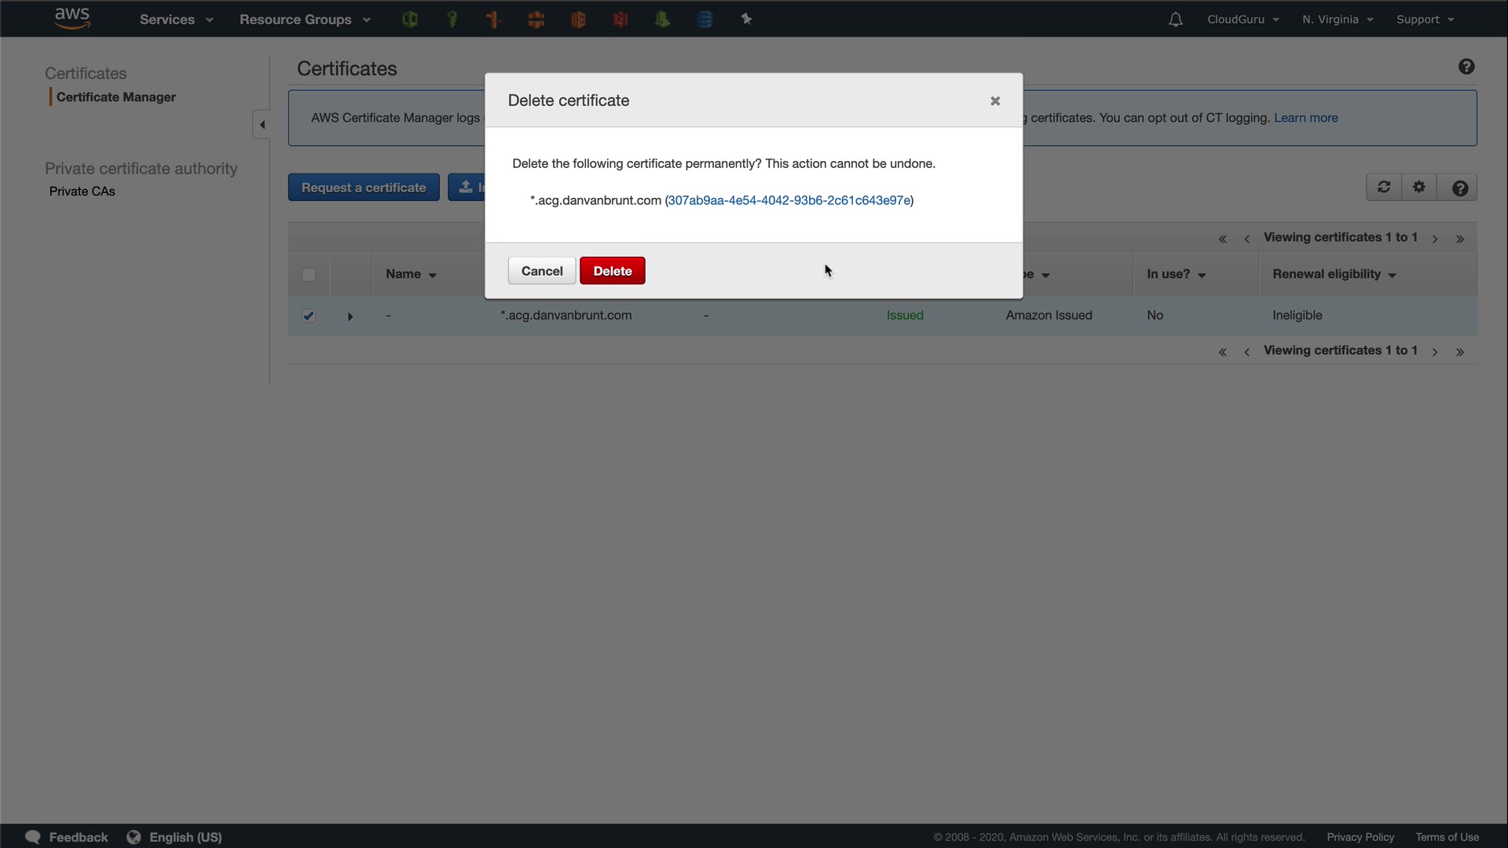
Task: Uncheck the *.acg.danvanbrunt.com row checkbox
Action: pyautogui.click(x=309, y=316)
